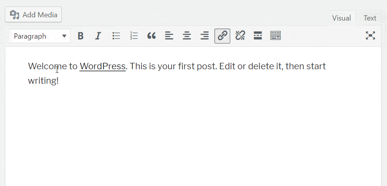Switch to the Text tab
The width and height of the screenshot is (387, 186).
click(x=370, y=18)
